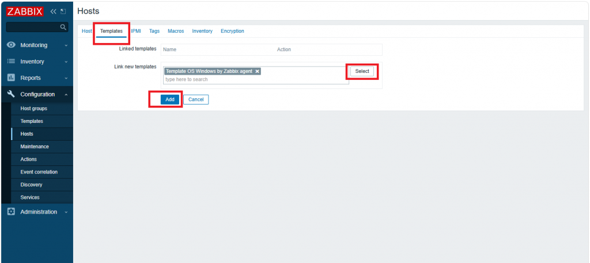Expand the Administration menu chevron
Image resolution: width=590 pixels, height=263 pixels.
[x=66, y=212]
